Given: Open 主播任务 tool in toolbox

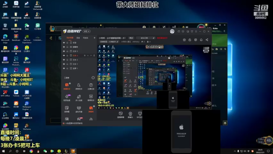Looking at the screenshot, I should 91,86.
